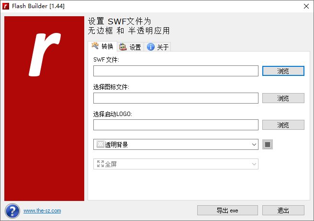Viewport: 314px width, 221px height.
Task: Browse for the 选择图标文件 icon file
Action: 283,98
